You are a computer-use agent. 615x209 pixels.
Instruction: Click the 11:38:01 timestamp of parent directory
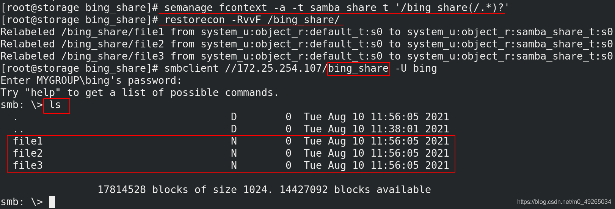pyautogui.click(x=395, y=129)
